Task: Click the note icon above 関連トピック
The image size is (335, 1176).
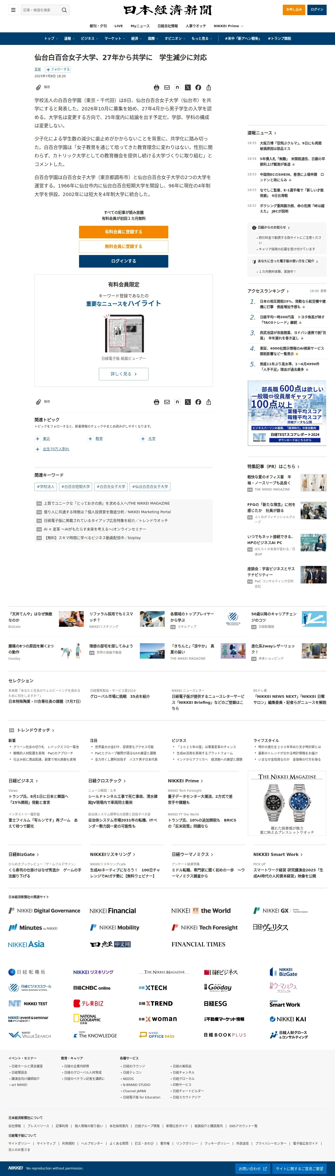Action: (x=177, y=402)
